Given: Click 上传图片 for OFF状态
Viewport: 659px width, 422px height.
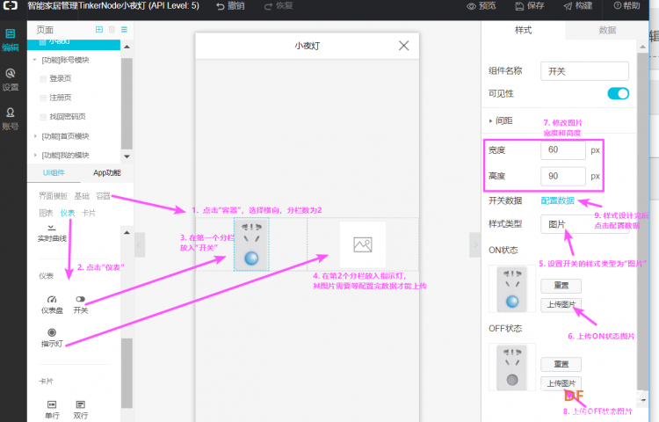Looking at the screenshot, I should tap(561, 383).
